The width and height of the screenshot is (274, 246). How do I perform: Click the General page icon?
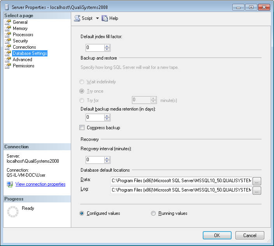(7, 22)
